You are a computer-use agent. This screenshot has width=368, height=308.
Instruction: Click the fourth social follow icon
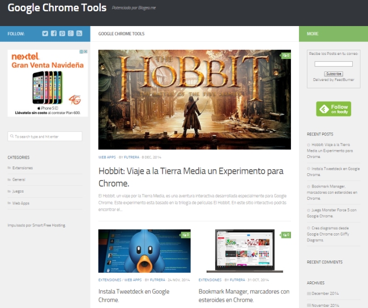coord(71,33)
